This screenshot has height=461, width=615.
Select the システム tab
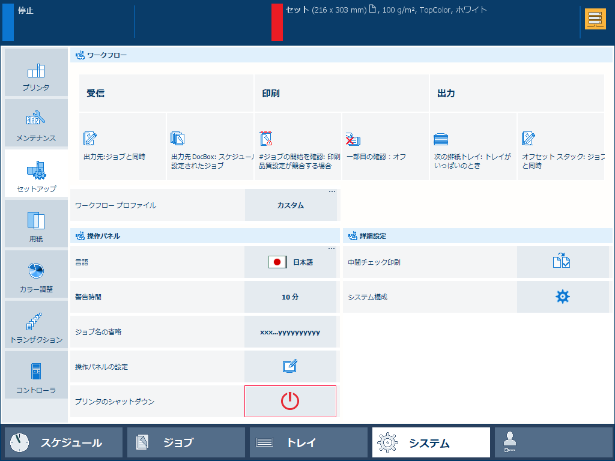(x=431, y=442)
